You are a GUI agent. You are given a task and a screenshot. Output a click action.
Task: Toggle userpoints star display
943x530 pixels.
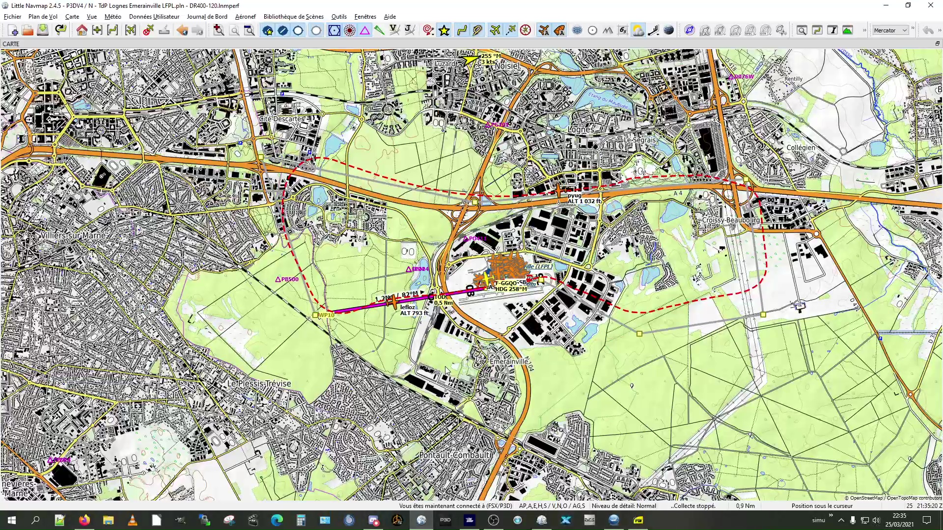pos(444,30)
